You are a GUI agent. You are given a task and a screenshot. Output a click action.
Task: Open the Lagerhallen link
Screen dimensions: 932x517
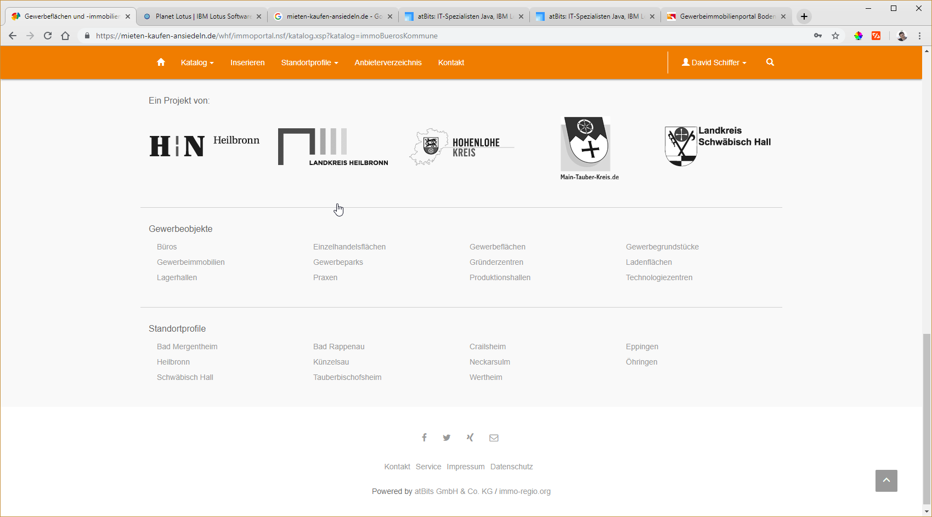pyautogui.click(x=177, y=277)
